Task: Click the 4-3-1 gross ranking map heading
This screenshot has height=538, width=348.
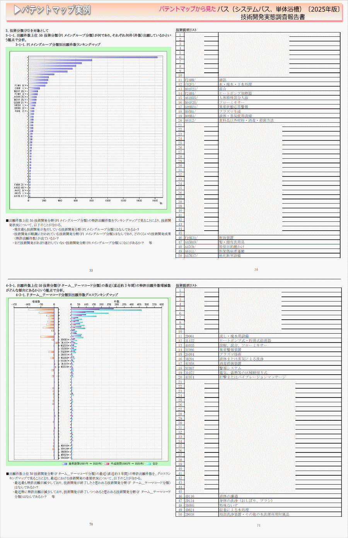Action: 67,295
